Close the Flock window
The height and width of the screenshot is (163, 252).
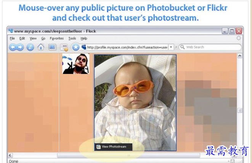239,31
